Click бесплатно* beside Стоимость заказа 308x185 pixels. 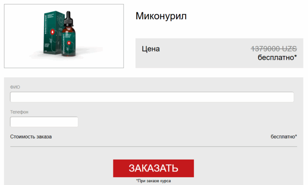(x=284, y=137)
